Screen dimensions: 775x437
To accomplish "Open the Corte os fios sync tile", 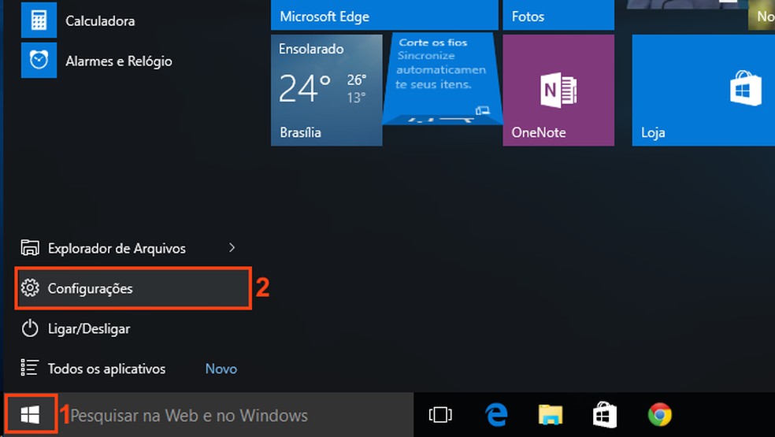I will point(443,79).
